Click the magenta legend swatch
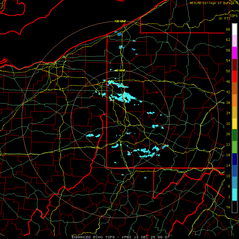The width and height of the screenshot is (239, 239). [x=234, y=53]
